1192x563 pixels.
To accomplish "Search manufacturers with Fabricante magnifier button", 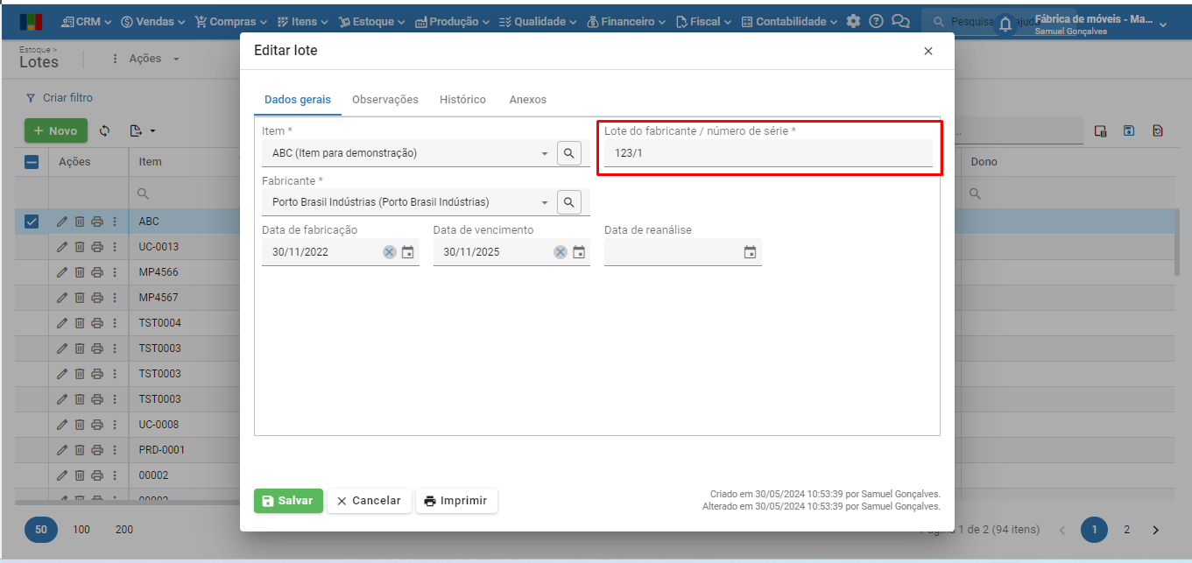I will coord(569,202).
